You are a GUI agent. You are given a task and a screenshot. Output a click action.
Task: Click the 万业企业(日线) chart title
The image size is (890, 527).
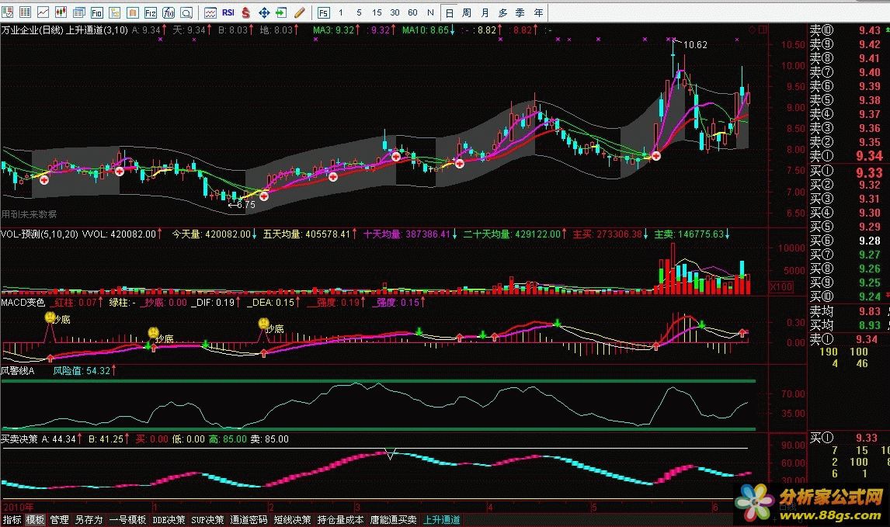[33, 30]
